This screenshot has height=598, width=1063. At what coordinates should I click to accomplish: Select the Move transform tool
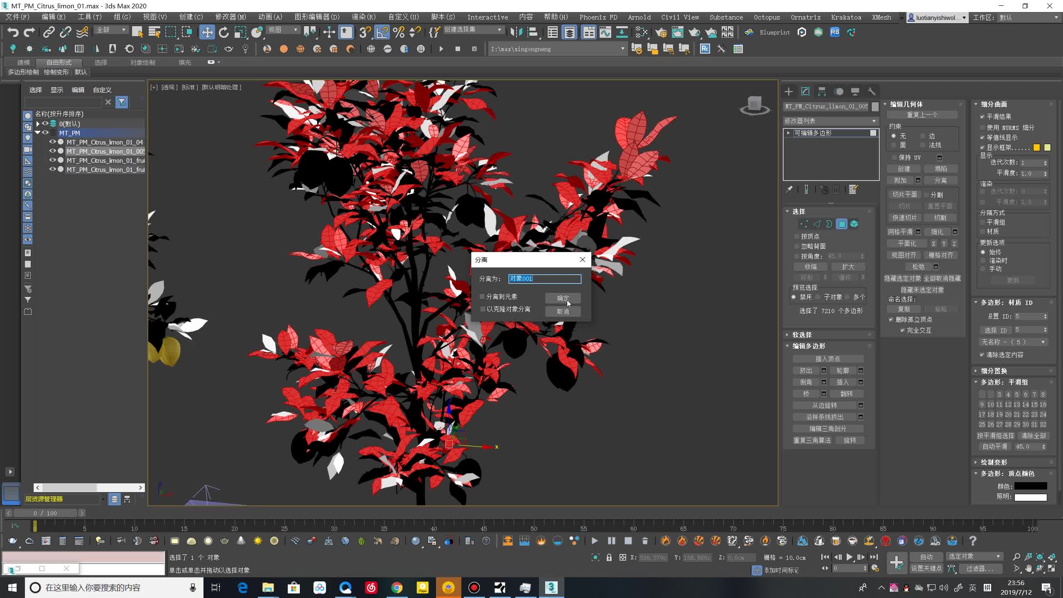(x=207, y=32)
